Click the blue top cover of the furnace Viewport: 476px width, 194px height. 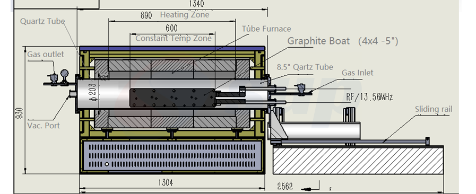(x=172, y=48)
